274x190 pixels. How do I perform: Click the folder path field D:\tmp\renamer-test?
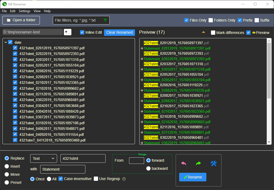click(x=33, y=32)
